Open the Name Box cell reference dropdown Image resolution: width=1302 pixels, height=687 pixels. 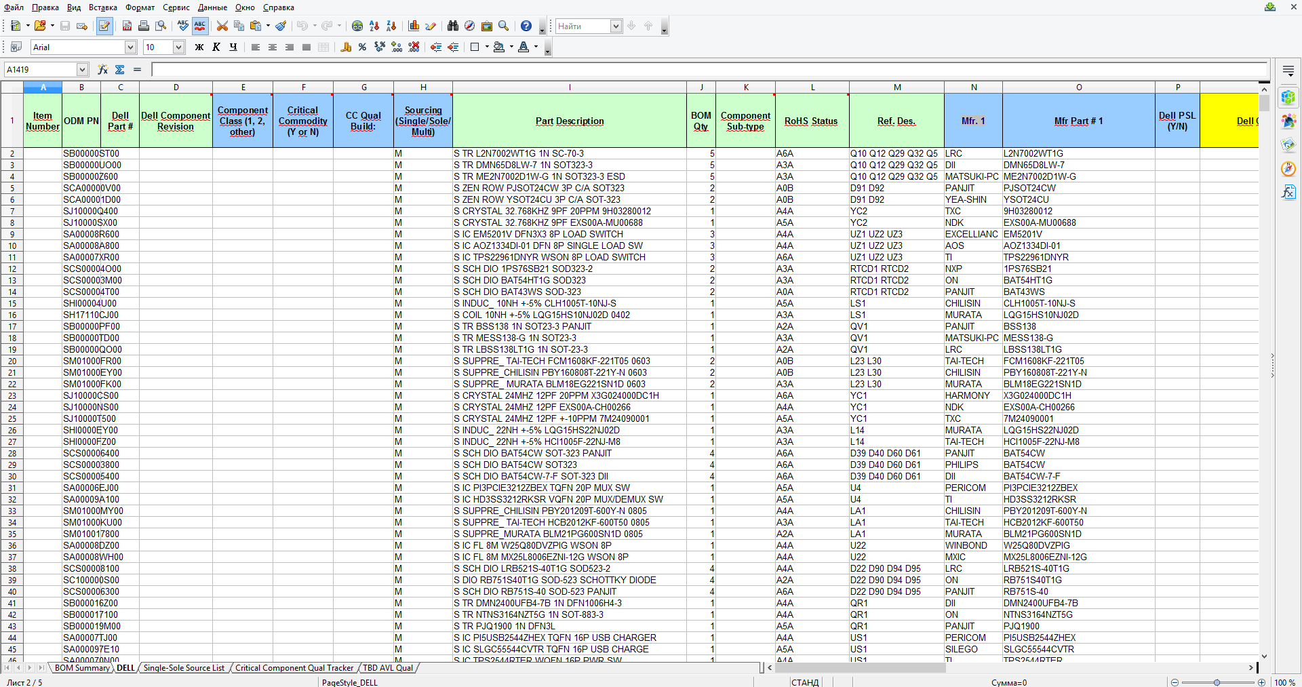click(x=82, y=69)
